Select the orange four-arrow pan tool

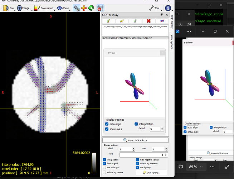click(x=84, y=8)
